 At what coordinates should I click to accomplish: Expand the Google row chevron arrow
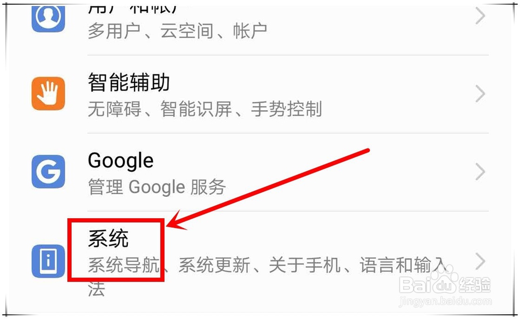480,171
